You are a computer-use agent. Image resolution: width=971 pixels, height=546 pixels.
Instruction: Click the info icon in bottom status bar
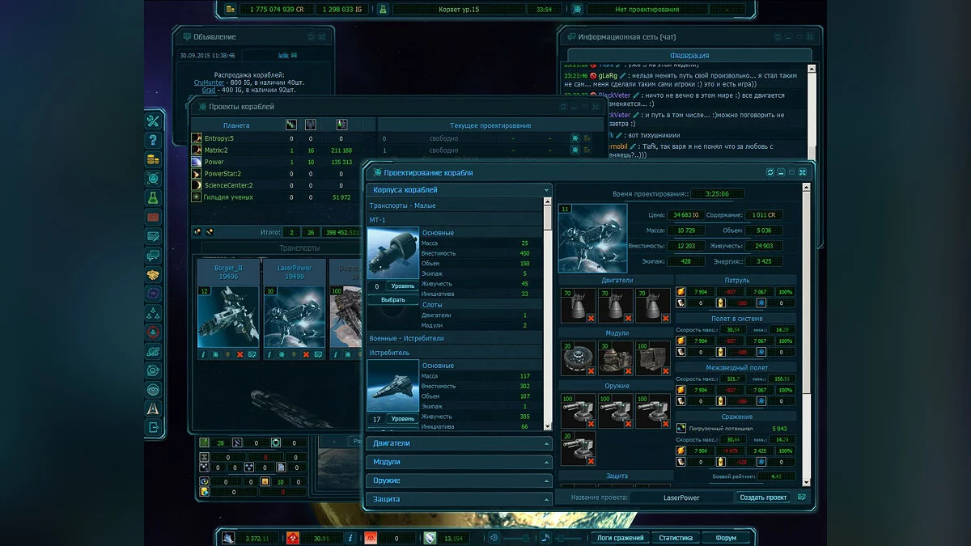349,537
